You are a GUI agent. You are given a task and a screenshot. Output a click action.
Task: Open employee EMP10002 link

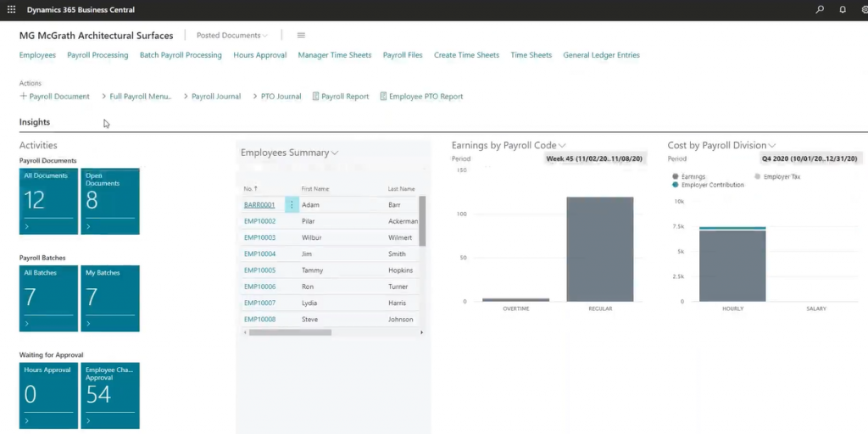pyautogui.click(x=259, y=221)
